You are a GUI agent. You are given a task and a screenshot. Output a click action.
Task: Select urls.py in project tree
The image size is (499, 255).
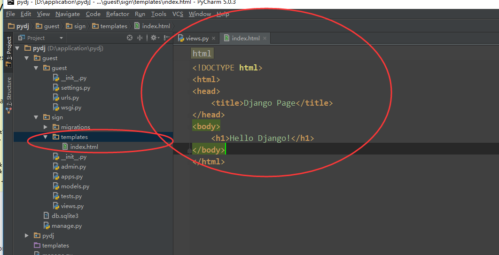tap(70, 98)
